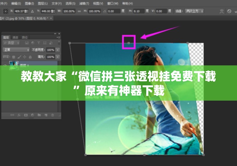
Task: Filter layers by smart object icon
Action: tap(51, 43)
